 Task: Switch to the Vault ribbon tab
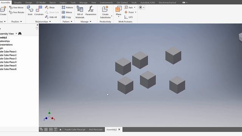[134, 3]
